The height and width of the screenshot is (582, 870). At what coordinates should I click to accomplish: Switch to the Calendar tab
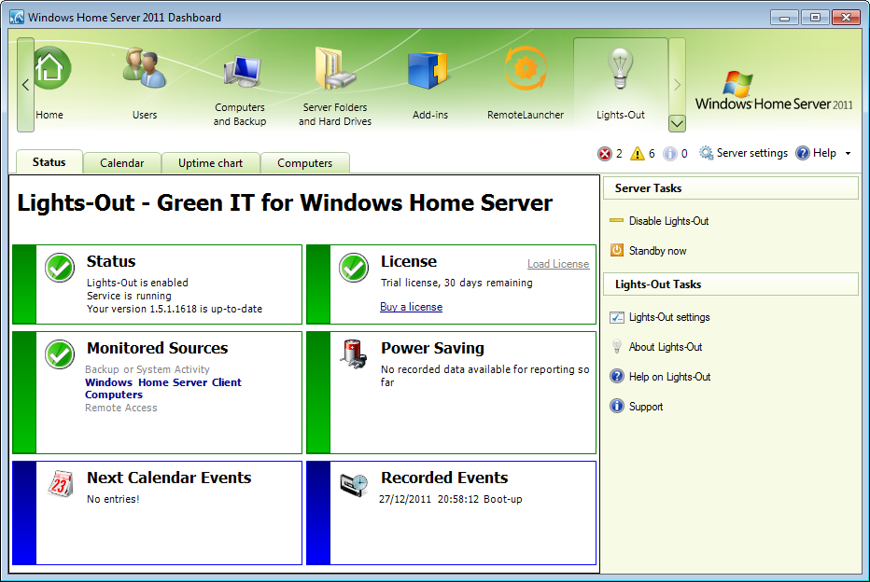[x=121, y=163]
